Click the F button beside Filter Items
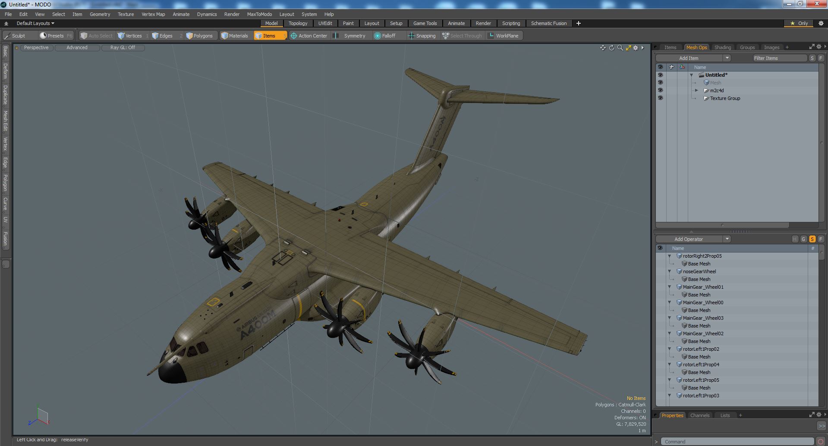This screenshot has width=828, height=446. point(821,58)
